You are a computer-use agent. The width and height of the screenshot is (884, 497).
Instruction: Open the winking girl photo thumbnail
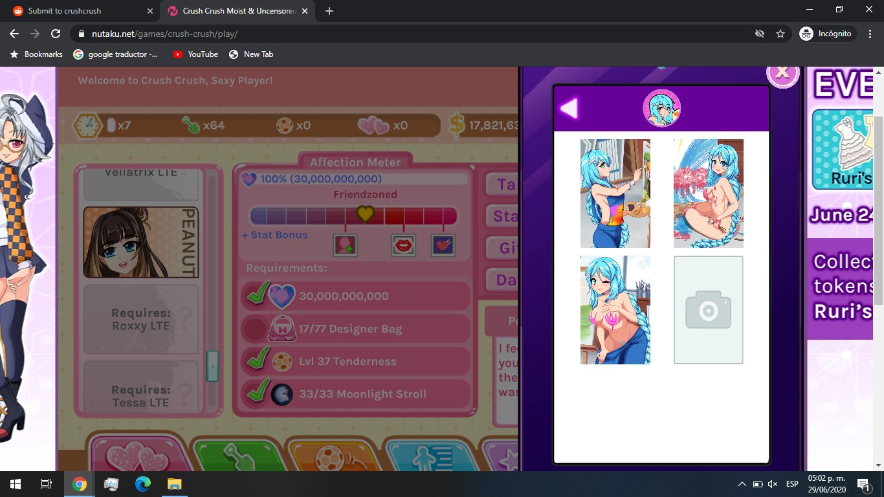(615, 310)
